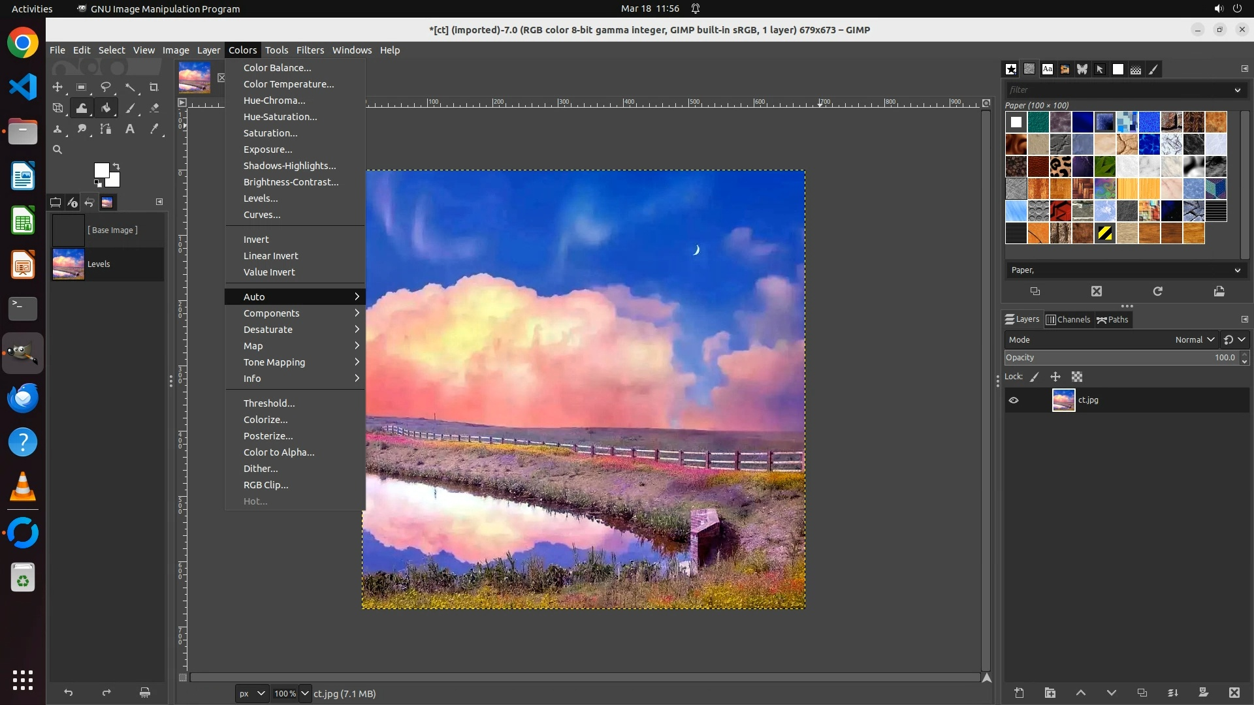Select the Free Select lasso tool
The image size is (1254, 705).
(105, 87)
